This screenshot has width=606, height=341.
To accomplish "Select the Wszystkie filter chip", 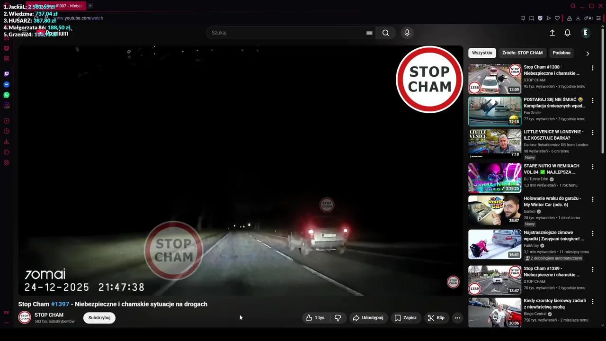I will pos(482,53).
